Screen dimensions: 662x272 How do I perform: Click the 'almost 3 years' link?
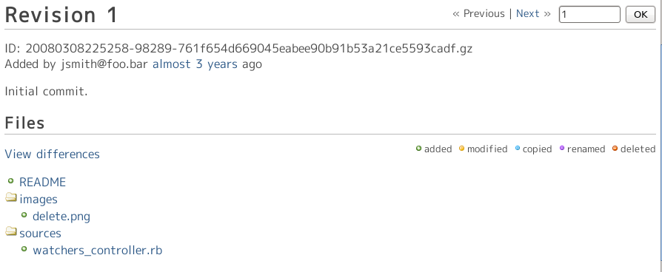pyautogui.click(x=195, y=64)
